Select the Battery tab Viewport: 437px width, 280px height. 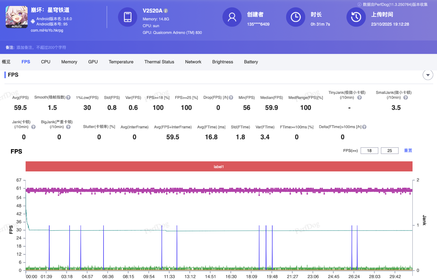pos(251,62)
